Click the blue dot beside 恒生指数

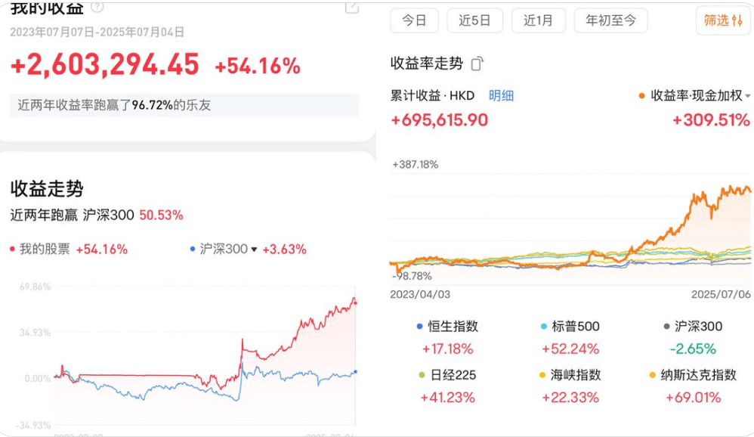tap(419, 327)
